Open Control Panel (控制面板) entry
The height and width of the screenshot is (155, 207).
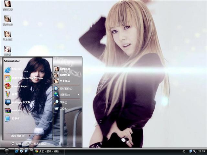(63, 89)
